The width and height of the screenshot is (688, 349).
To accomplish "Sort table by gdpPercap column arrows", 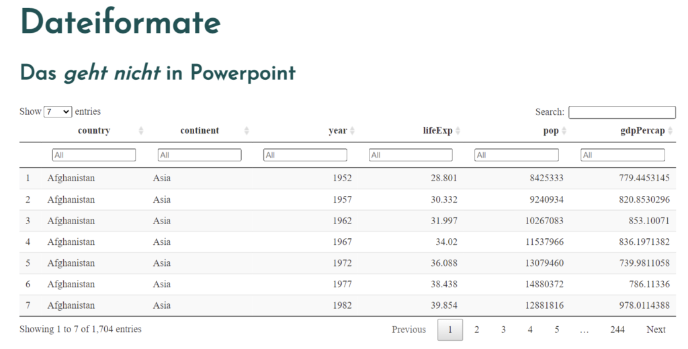I will click(x=670, y=131).
